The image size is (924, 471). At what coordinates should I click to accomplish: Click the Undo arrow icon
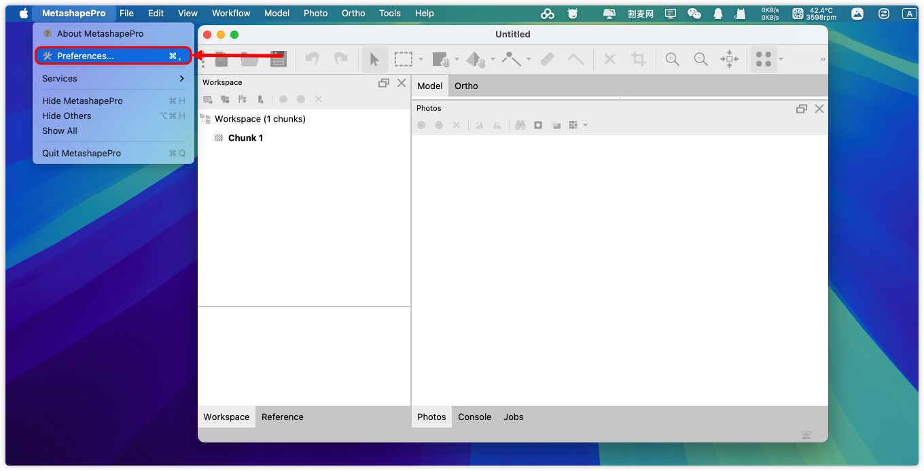[x=313, y=59]
